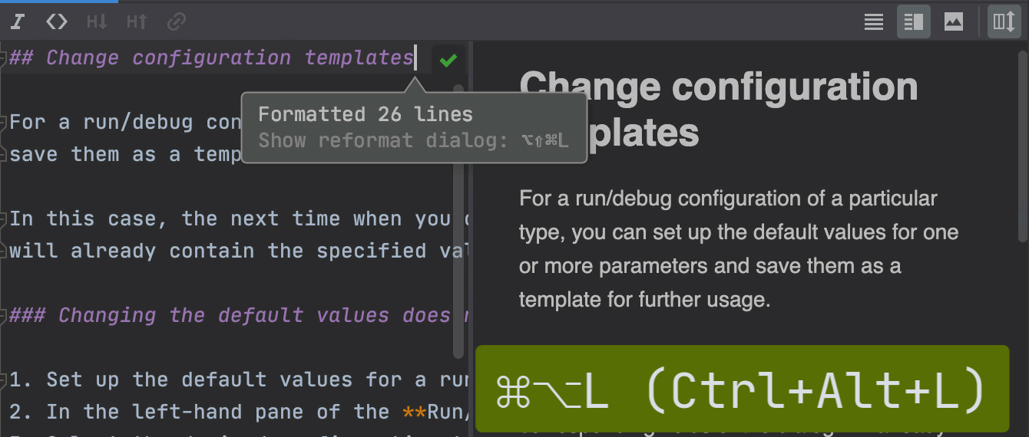Click the 'Formatted 26 lines' notification

tap(366, 114)
